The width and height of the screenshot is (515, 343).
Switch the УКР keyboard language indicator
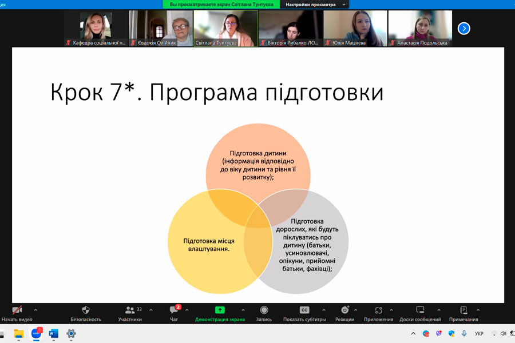point(479,333)
